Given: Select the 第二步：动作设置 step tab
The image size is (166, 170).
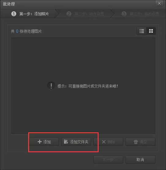Looking at the screenshot, I should 85,14.
